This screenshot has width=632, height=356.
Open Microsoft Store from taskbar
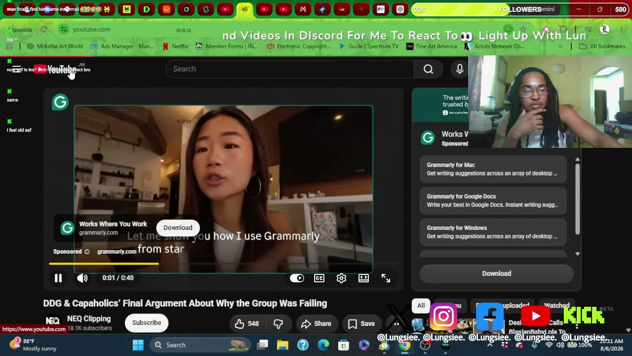coord(343,345)
